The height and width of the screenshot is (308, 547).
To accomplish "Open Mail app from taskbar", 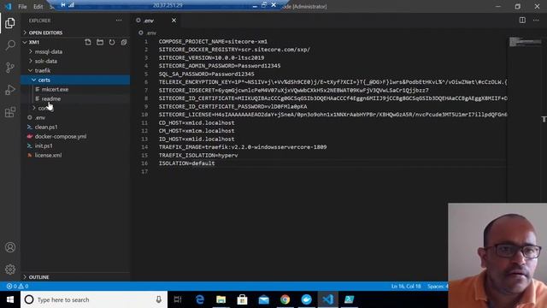I will (x=264, y=299).
